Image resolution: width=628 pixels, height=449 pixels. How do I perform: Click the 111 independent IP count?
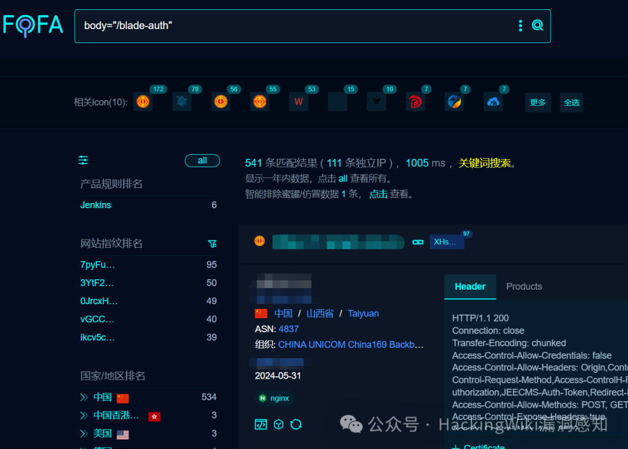(334, 163)
